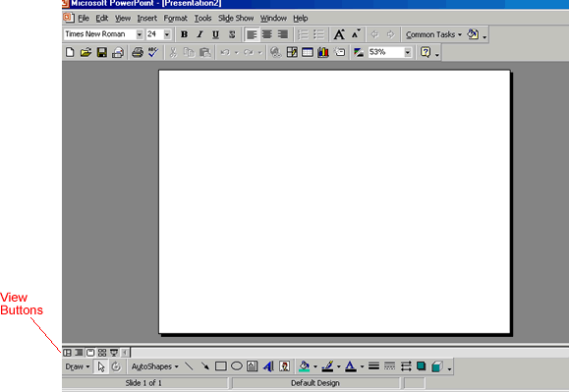Image resolution: width=569 pixels, height=392 pixels.
Task: Select the Line drawing tool
Action: click(x=189, y=366)
